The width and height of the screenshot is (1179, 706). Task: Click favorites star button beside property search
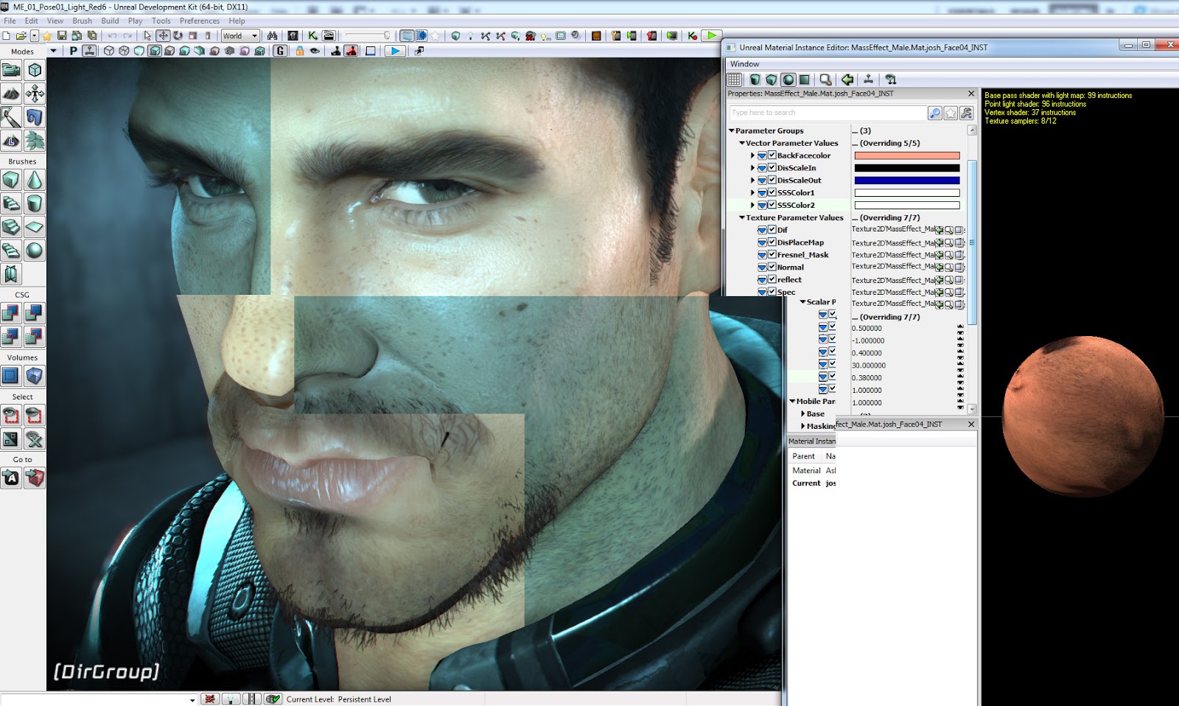click(951, 113)
